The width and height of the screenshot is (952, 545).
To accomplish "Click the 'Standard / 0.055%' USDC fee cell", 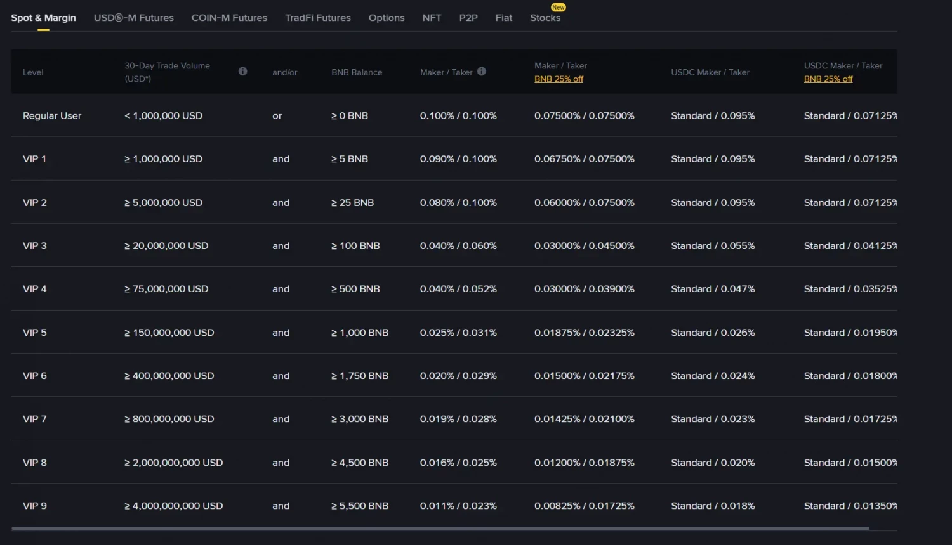I will click(x=713, y=246).
